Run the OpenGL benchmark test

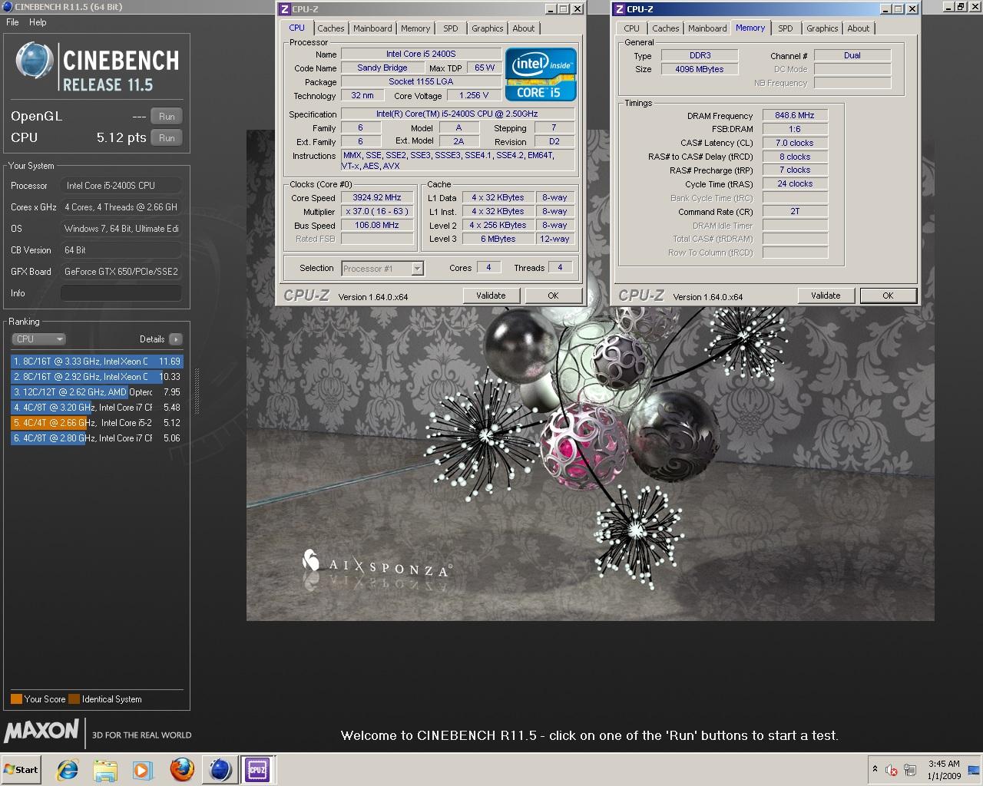(167, 117)
